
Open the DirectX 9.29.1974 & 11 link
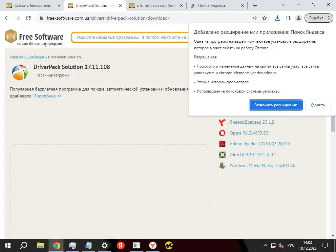(253, 155)
